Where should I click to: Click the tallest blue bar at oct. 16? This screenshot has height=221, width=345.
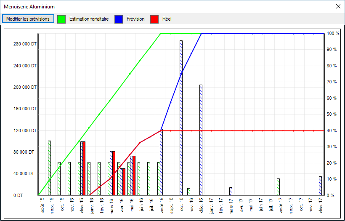pos(181,118)
